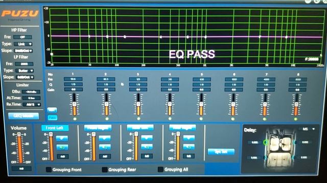
Task: Click Front Left's upper blue button
Action: (x=62, y=138)
